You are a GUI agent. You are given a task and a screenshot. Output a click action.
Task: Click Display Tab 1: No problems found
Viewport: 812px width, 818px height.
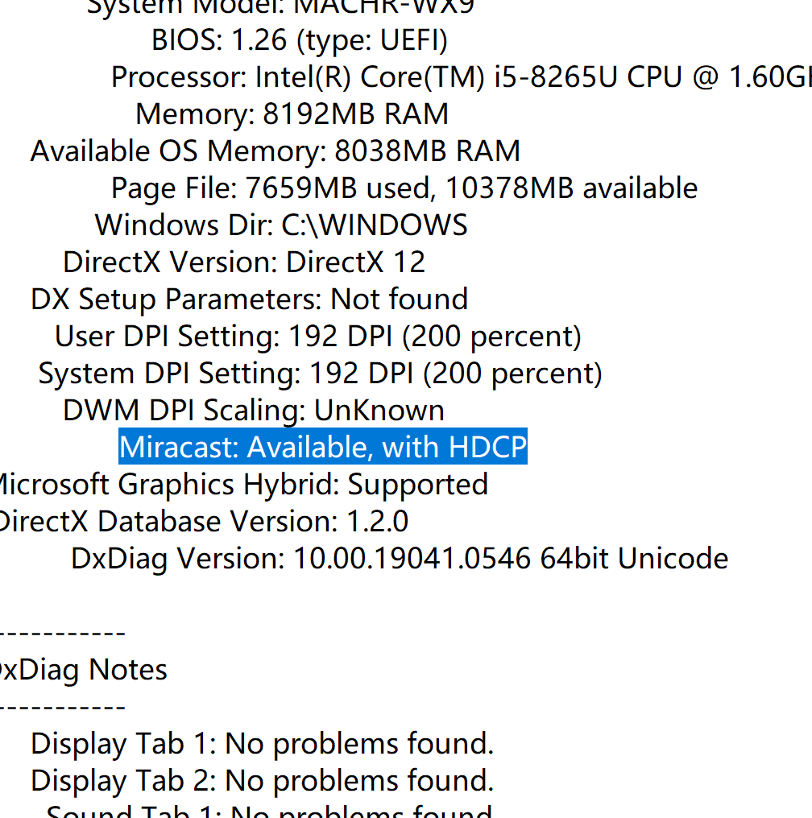tap(262, 744)
